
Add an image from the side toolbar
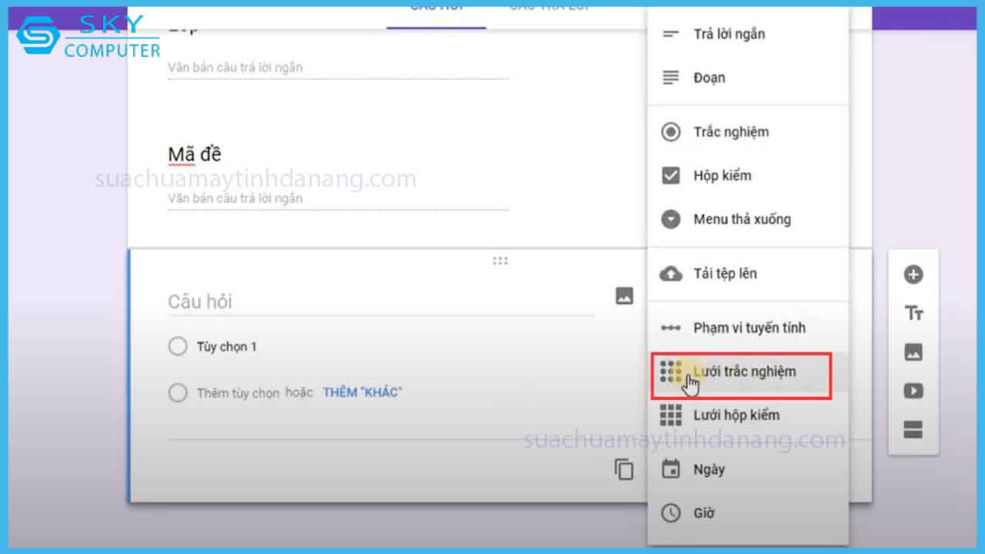(913, 352)
